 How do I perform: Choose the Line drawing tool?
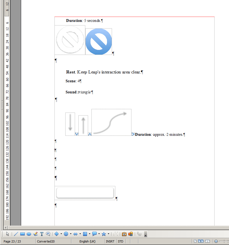(16, 234)
